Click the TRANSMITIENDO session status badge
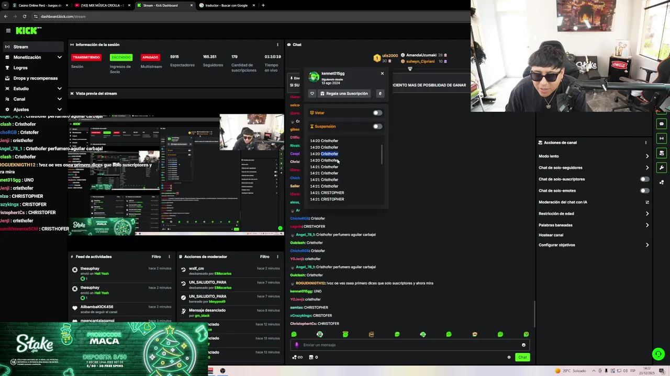 click(x=86, y=57)
